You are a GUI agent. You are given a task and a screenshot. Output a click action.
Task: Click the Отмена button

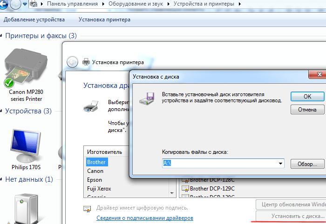point(307,110)
